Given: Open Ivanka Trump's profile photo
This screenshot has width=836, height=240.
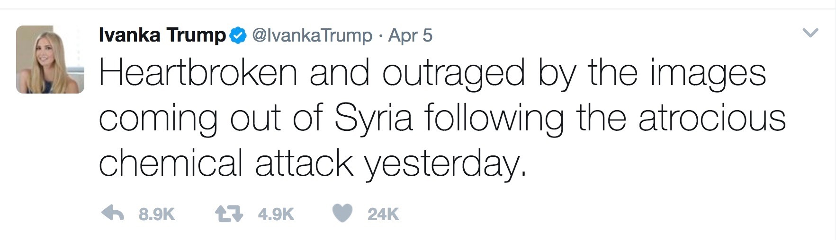Looking at the screenshot, I should [x=50, y=60].
